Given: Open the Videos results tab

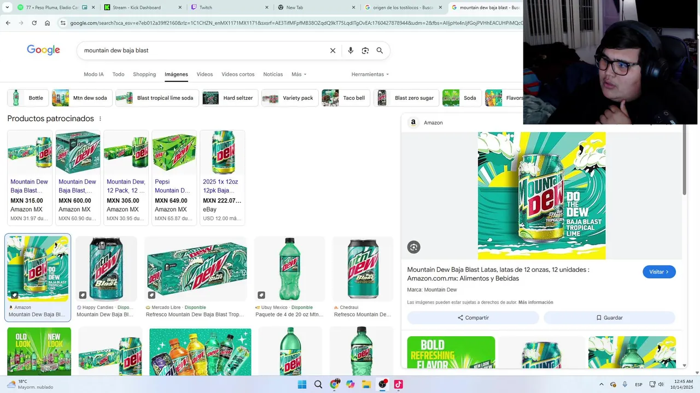Looking at the screenshot, I should [205, 74].
